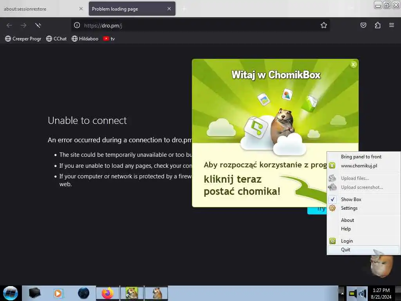Close the about:sessionrestore tab
The image size is (401, 301).
coord(81,9)
